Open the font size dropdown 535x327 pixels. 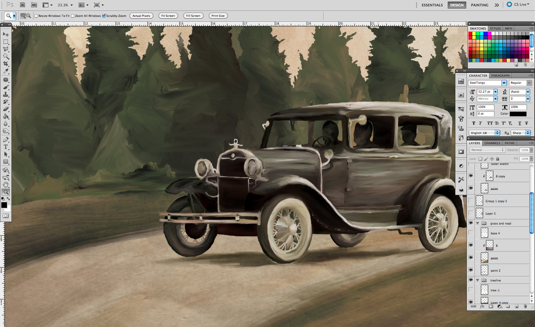click(496, 92)
